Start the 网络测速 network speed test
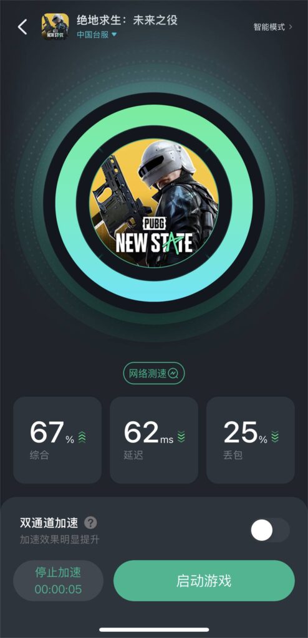 pyautogui.click(x=154, y=373)
